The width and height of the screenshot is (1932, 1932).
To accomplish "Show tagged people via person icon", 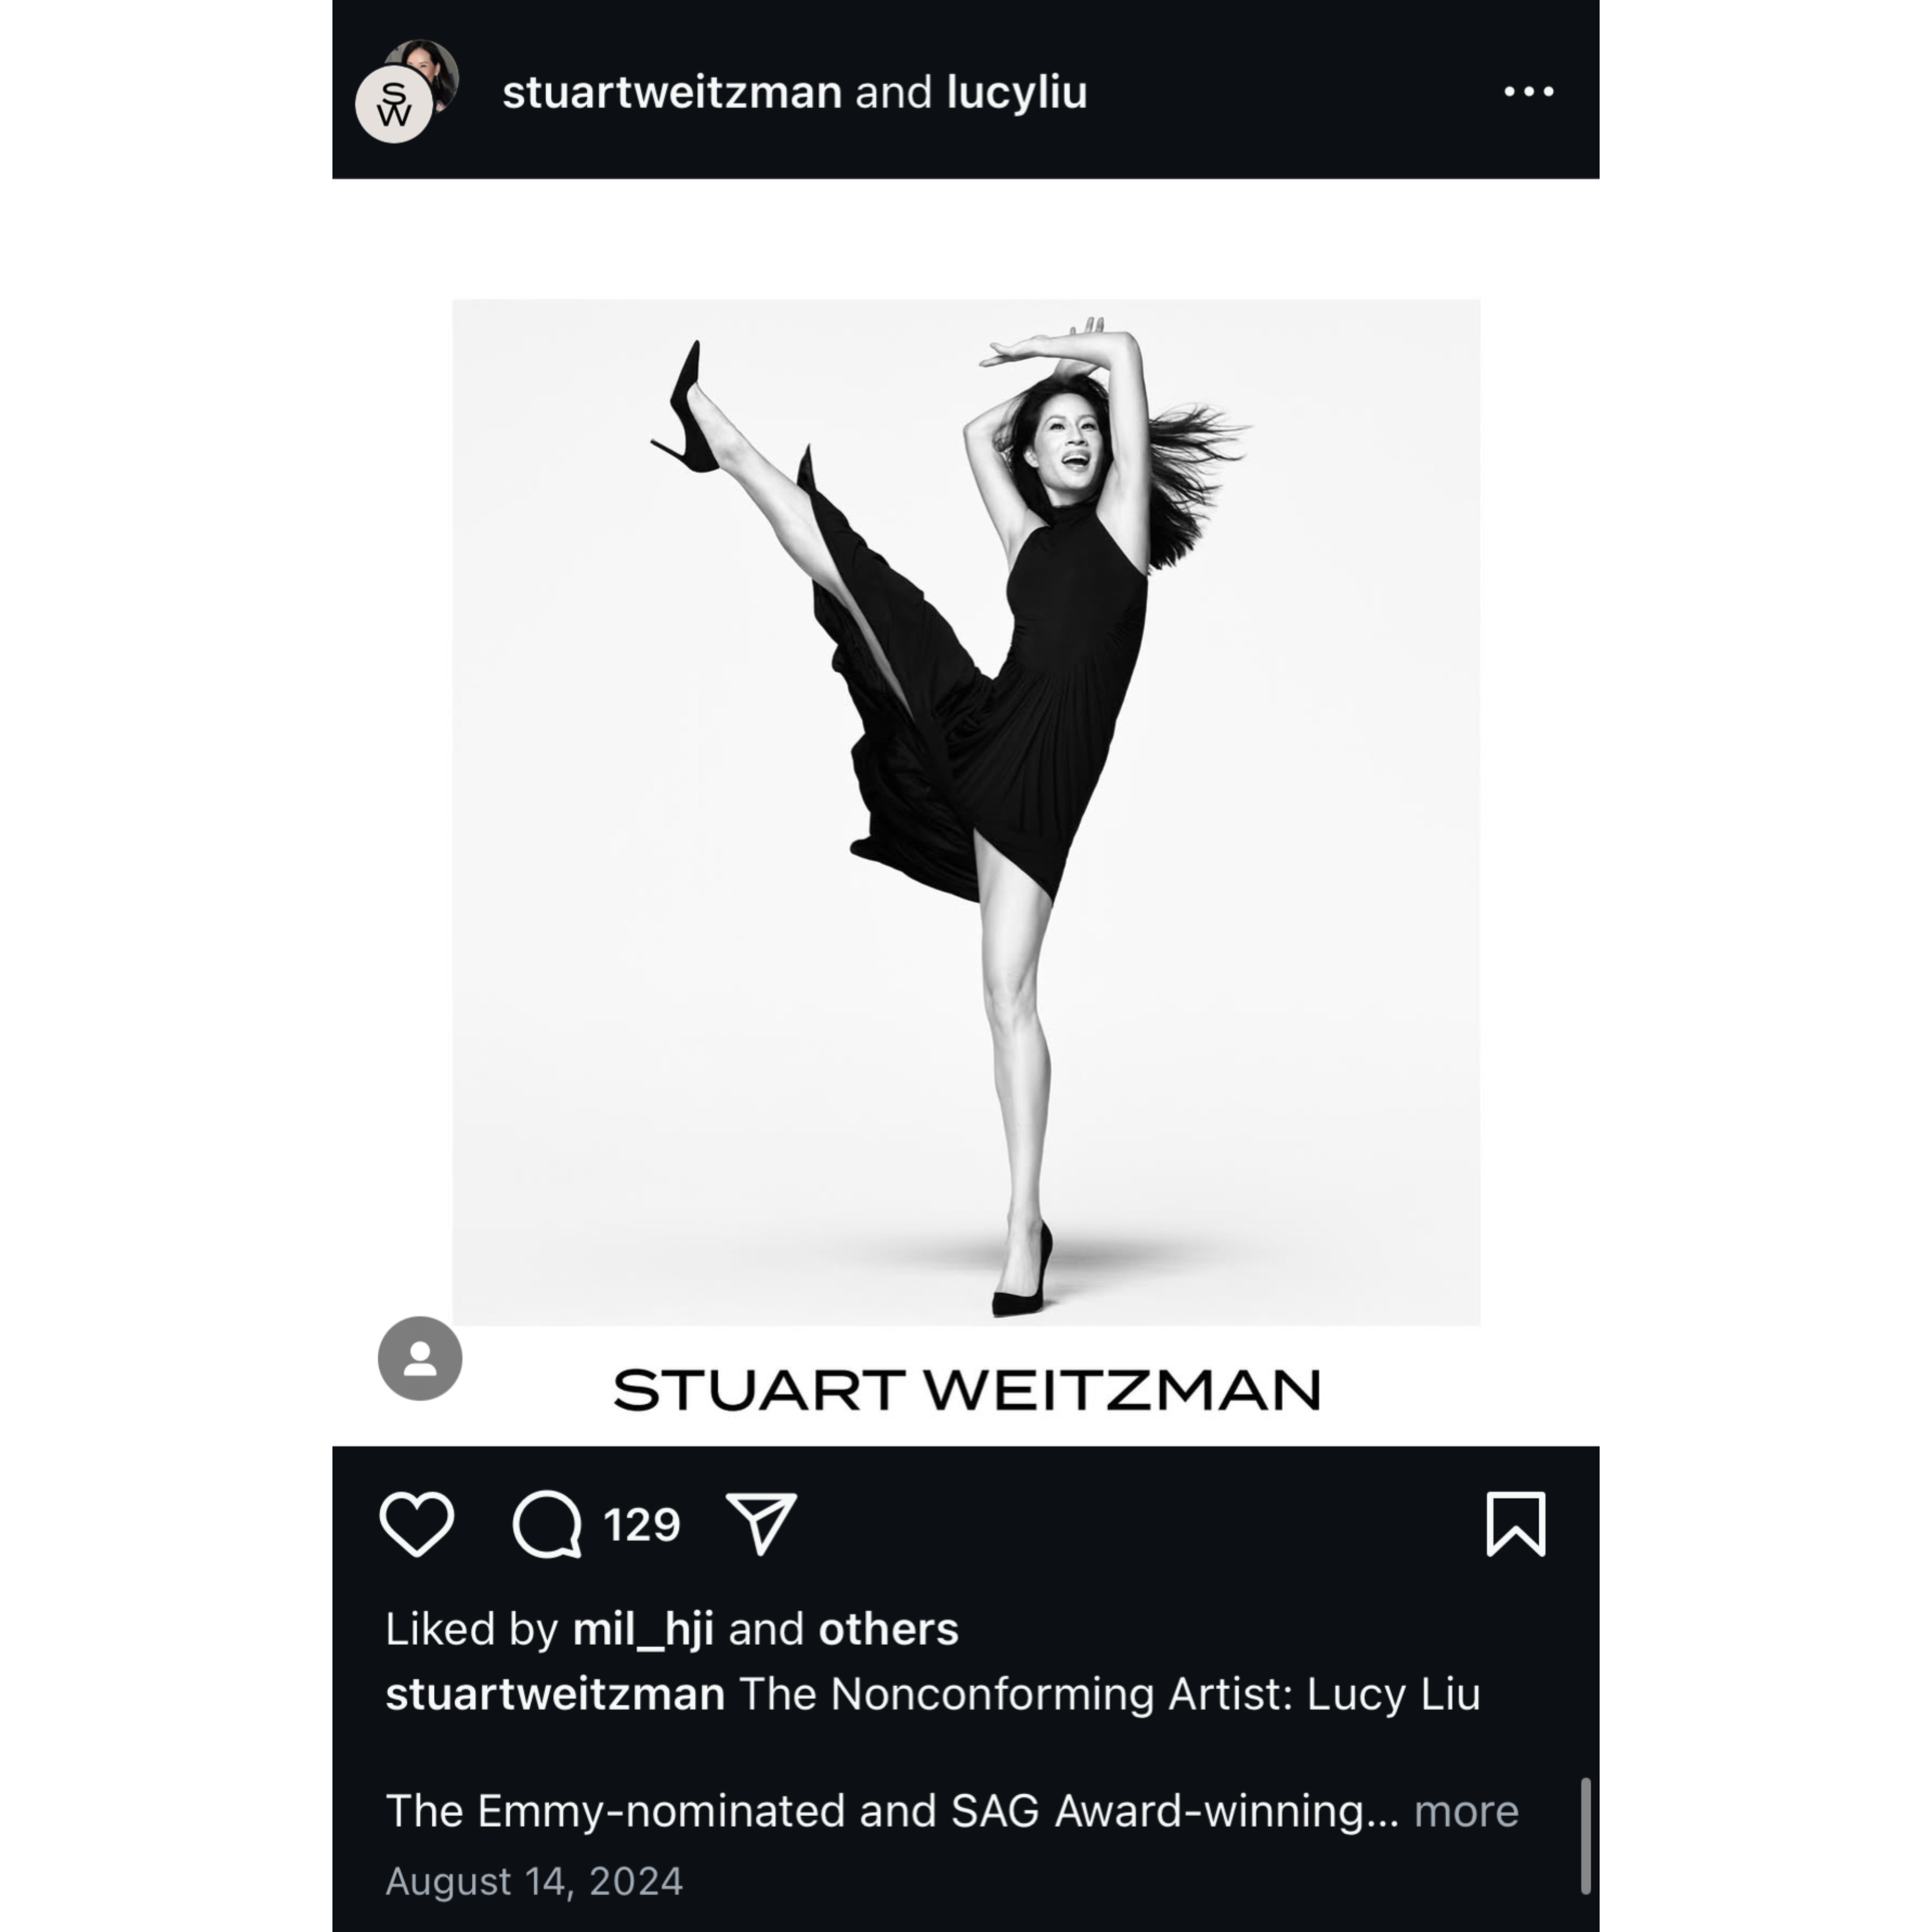I will tap(420, 1358).
